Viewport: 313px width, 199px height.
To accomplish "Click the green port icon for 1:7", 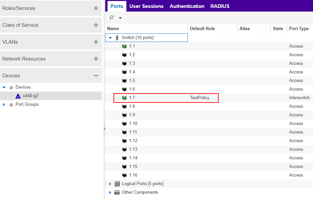I will [124, 98].
